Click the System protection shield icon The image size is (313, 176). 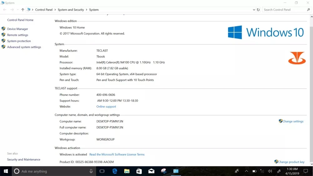click(x=3, y=41)
